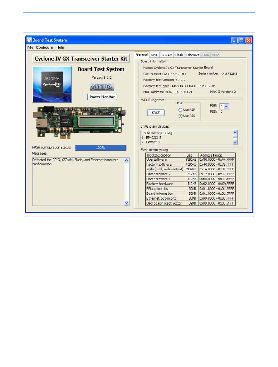This screenshot has width=278, height=367.
Task: Click the 8192KB size cell
Action: point(192,160)
